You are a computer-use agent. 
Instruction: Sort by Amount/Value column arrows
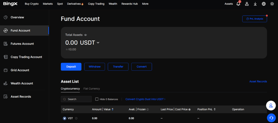tap(113, 109)
